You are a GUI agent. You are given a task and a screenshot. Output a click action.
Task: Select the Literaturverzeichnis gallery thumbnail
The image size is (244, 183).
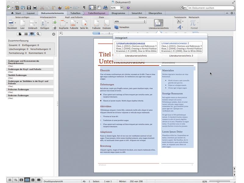(136, 47)
